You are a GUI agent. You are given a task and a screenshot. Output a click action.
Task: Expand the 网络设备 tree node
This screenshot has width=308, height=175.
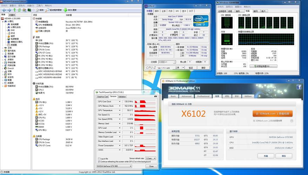tap(3, 65)
